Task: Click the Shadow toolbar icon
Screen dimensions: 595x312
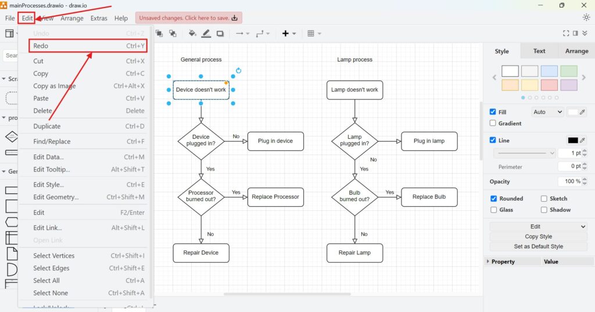Action: click(x=220, y=34)
